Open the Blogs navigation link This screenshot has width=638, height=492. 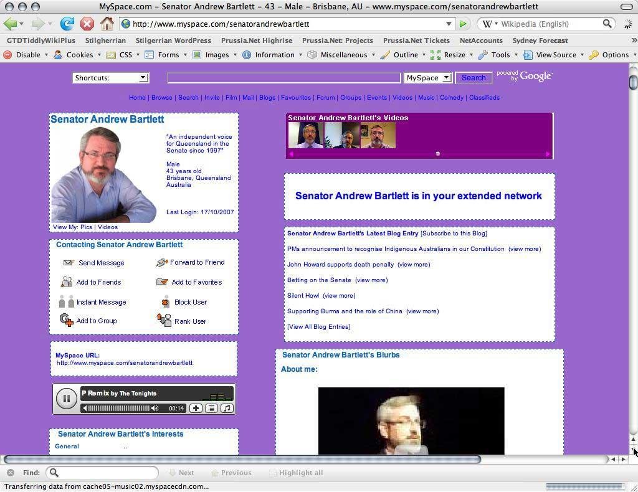(x=267, y=98)
